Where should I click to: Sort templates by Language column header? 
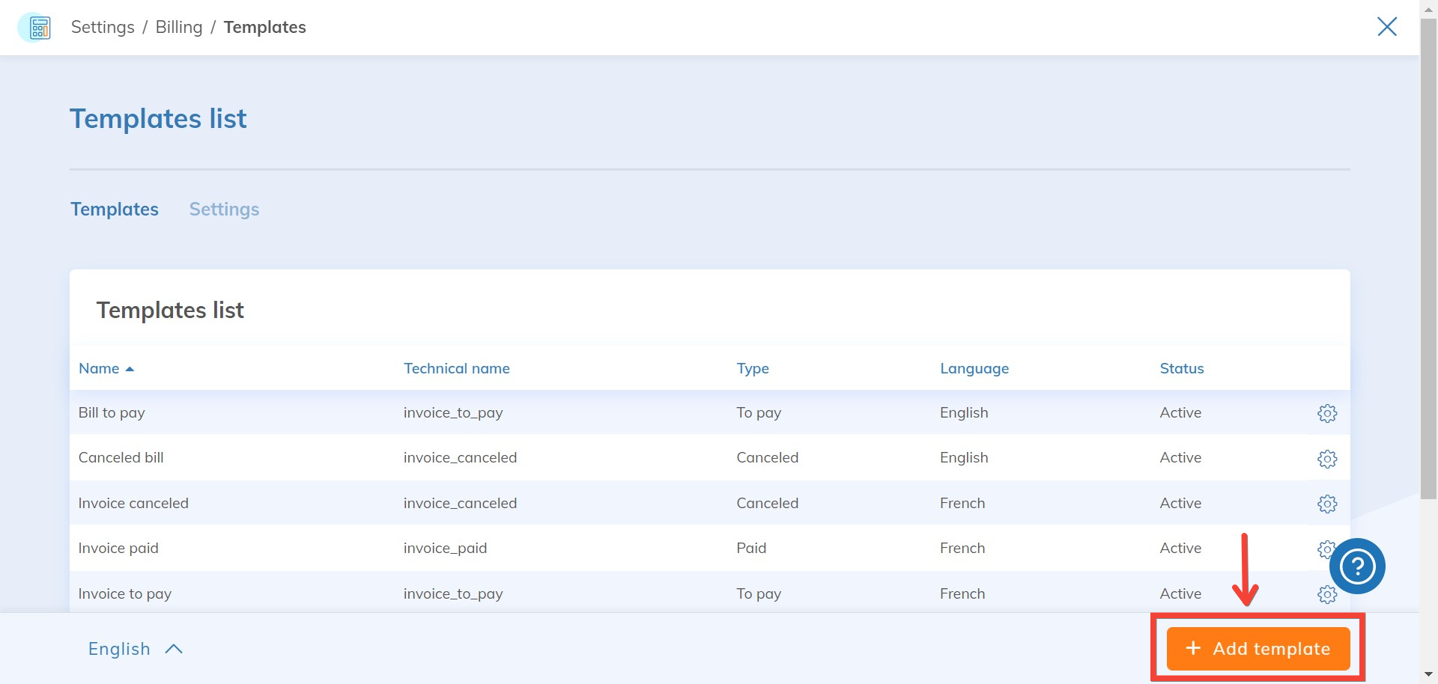pyautogui.click(x=974, y=368)
